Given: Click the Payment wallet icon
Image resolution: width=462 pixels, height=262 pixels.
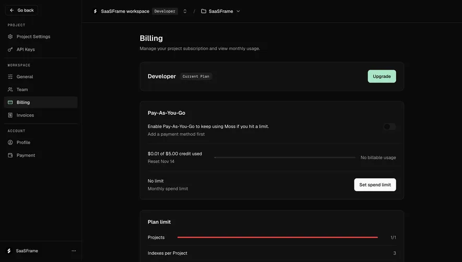Looking at the screenshot, I should coord(10,156).
